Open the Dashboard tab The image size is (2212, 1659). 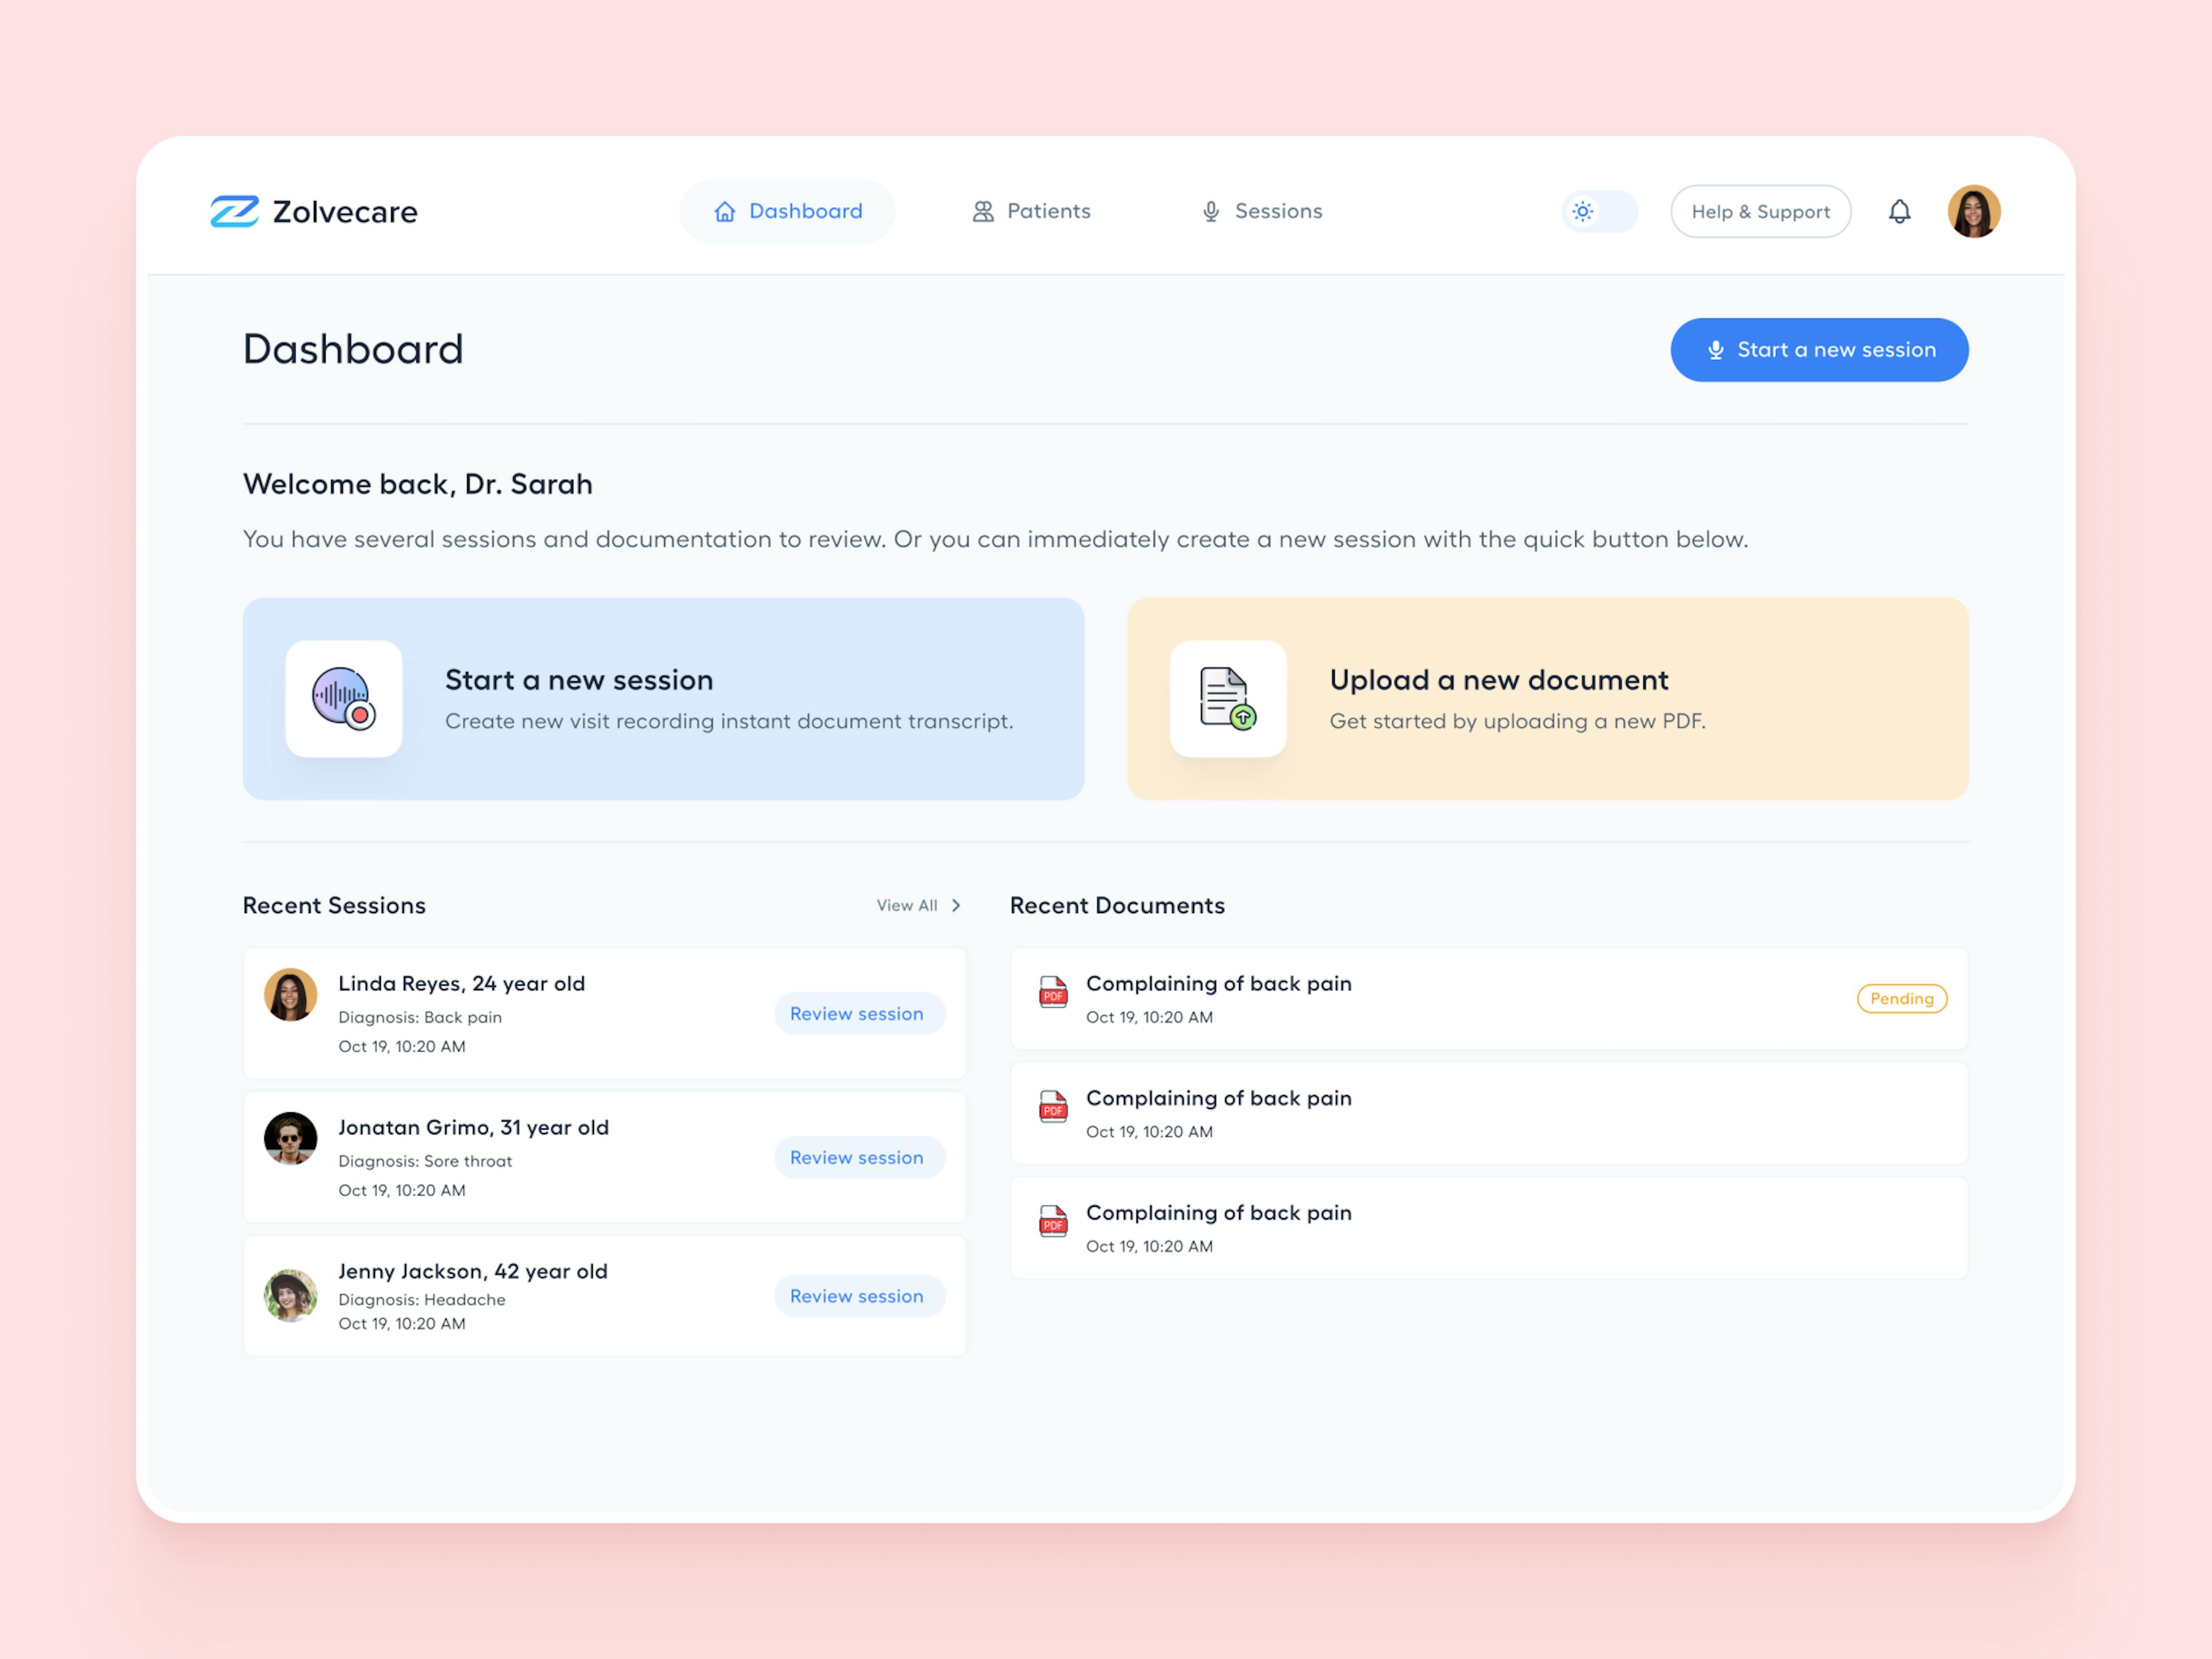[787, 211]
